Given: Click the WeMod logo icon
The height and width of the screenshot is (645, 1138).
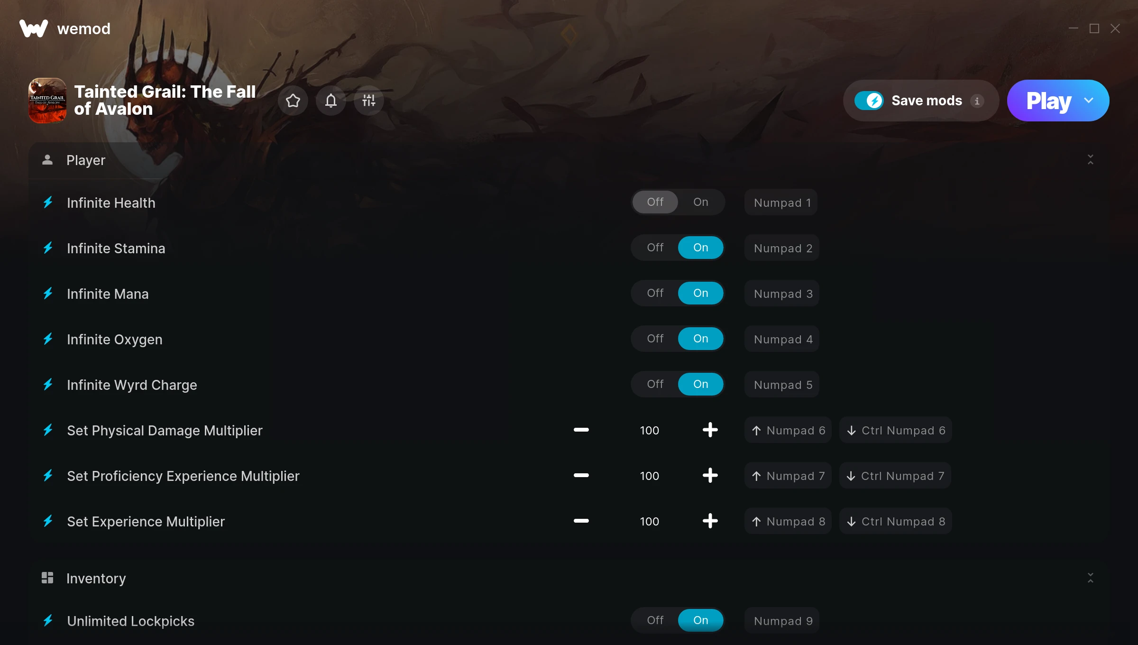Looking at the screenshot, I should (34, 28).
